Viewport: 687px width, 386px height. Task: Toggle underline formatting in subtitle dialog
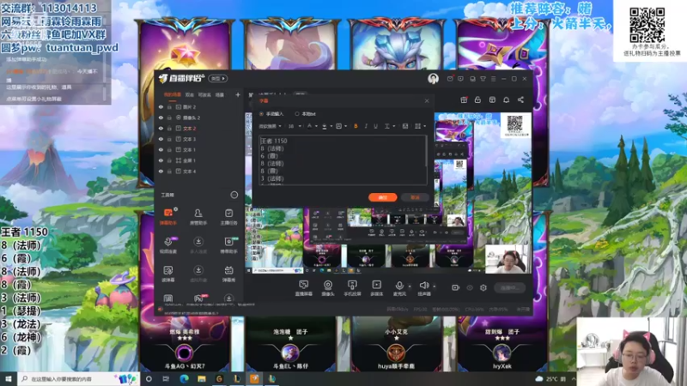point(375,126)
